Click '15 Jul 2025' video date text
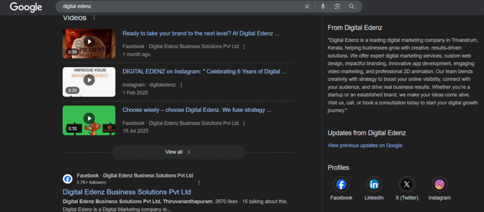This screenshot has width=484, height=212. pyautogui.click(x=136, y=131)
